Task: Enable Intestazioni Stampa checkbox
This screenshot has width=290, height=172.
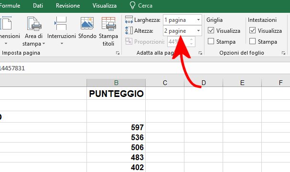Action: (x=252, y=41)
